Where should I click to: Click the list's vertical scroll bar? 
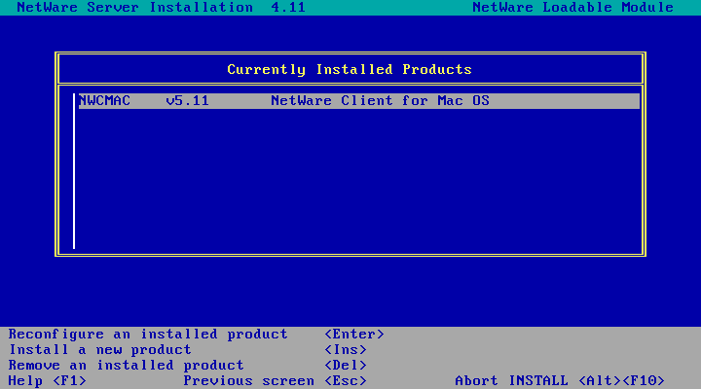[74, 171]
